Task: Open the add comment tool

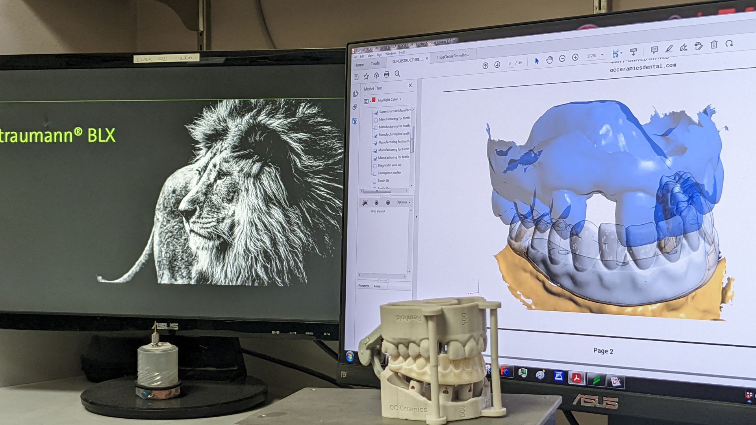Action: point(654,50)
